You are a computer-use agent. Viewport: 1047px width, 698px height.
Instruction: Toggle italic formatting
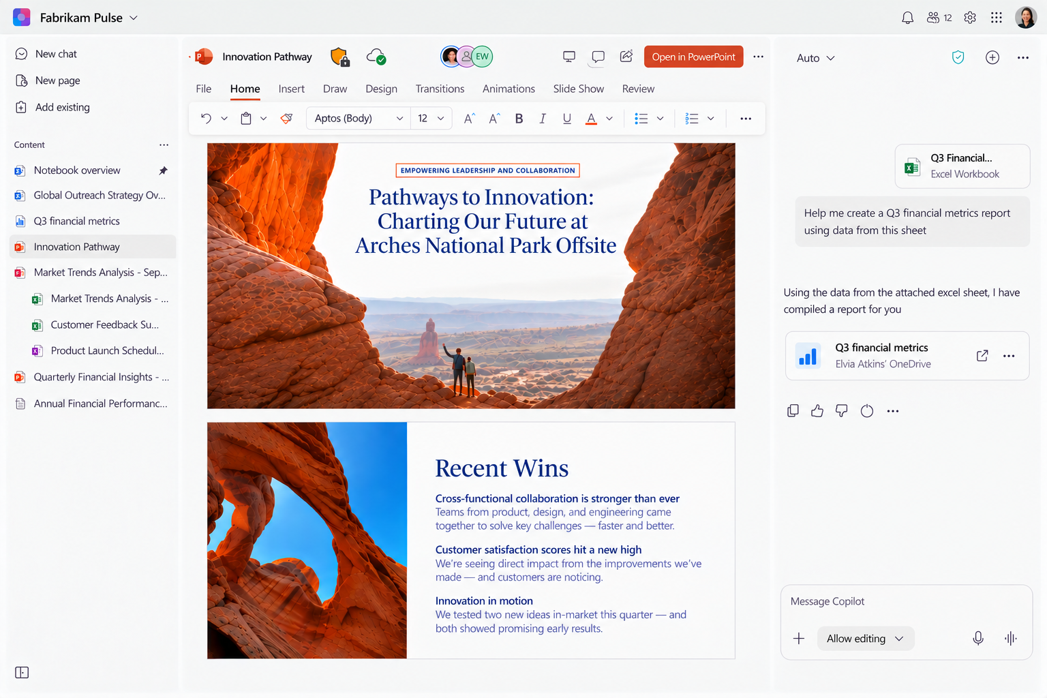(543, 119)
